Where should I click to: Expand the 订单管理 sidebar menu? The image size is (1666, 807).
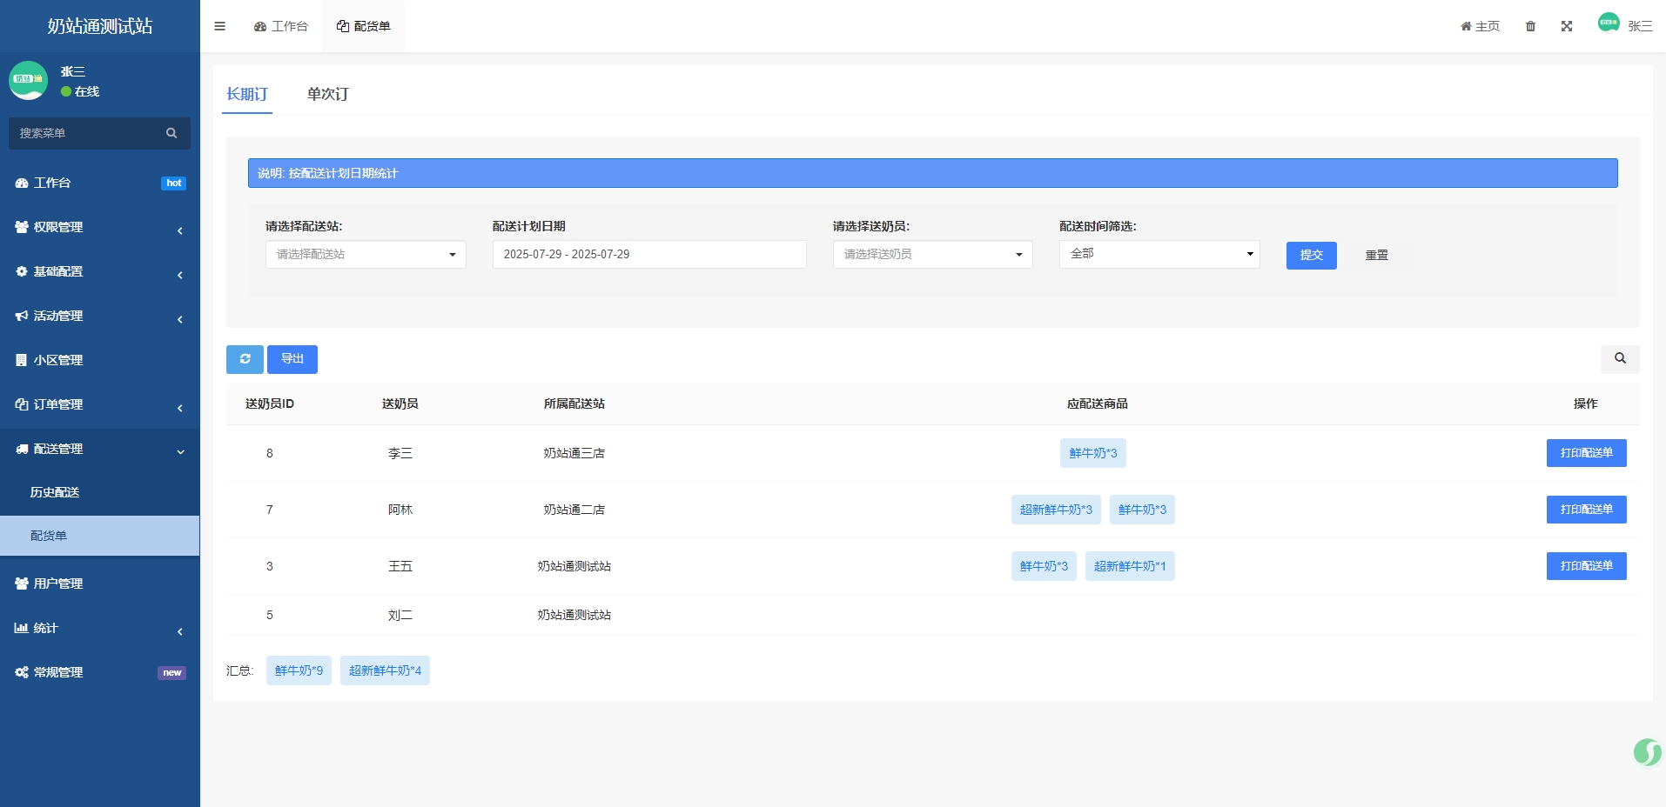99,404
